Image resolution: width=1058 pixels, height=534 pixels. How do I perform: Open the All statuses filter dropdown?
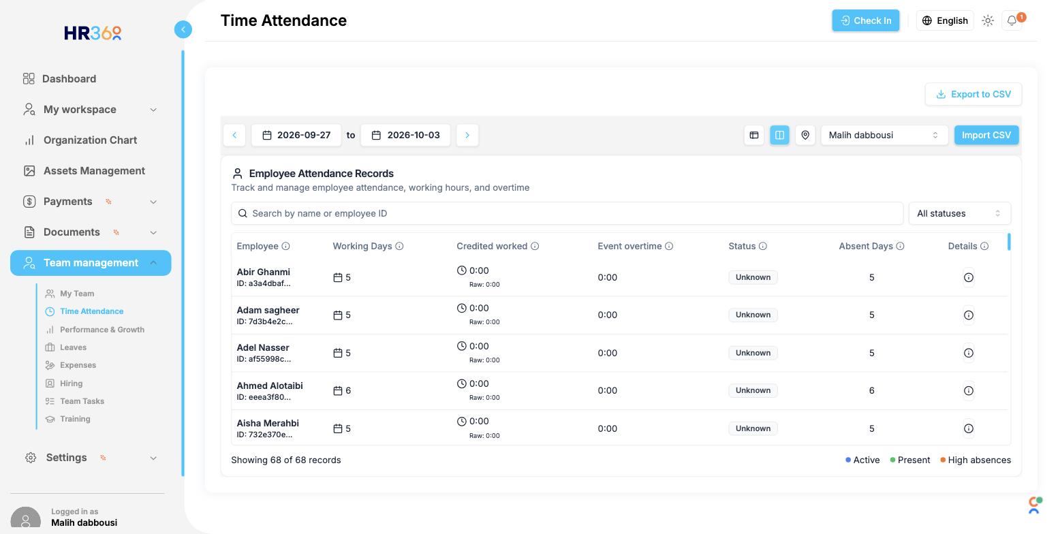click(960, 213)
